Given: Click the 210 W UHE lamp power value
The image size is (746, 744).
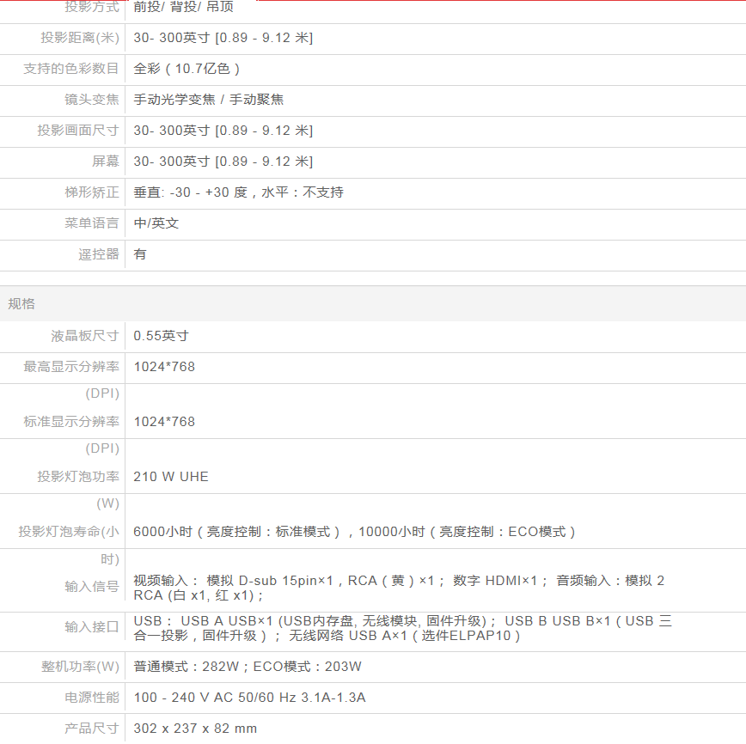Looking at the screenshot, I should (x=171, y=477).
